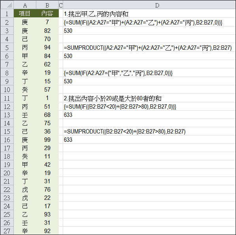
Task: Click the 530 result in row 3
Action: 68,31
